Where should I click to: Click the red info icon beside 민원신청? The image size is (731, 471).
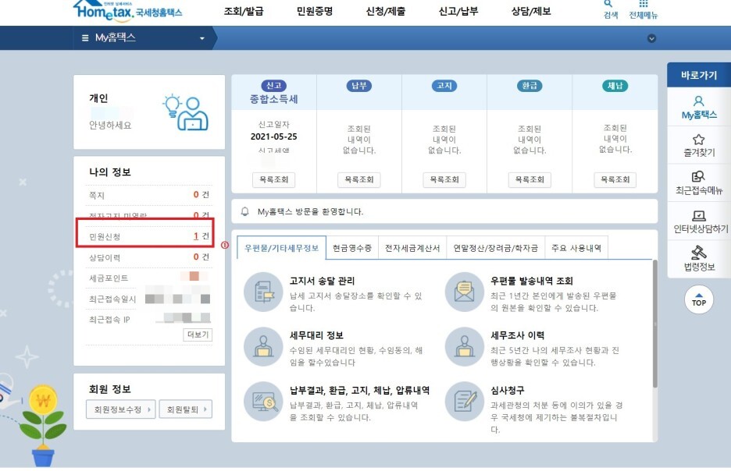[225, 245]
